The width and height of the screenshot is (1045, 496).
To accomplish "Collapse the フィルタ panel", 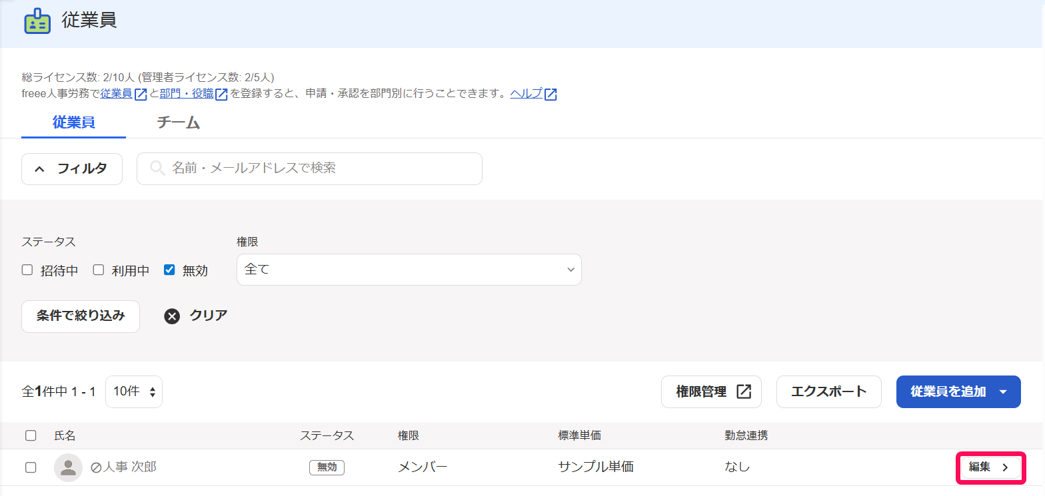I will coord(72,169).
